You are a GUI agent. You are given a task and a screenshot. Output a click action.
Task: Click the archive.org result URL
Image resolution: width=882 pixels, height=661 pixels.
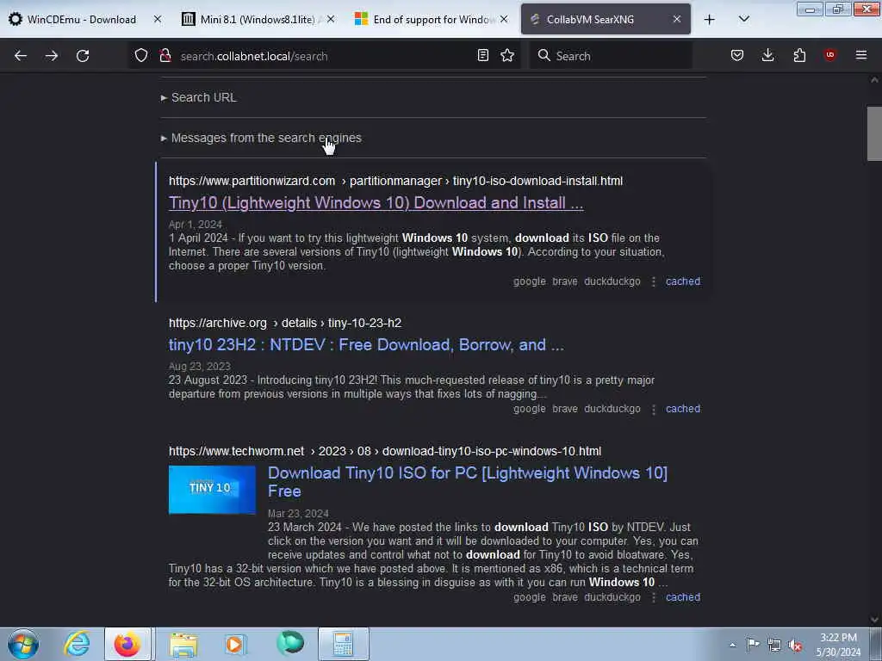coord(285,324)
